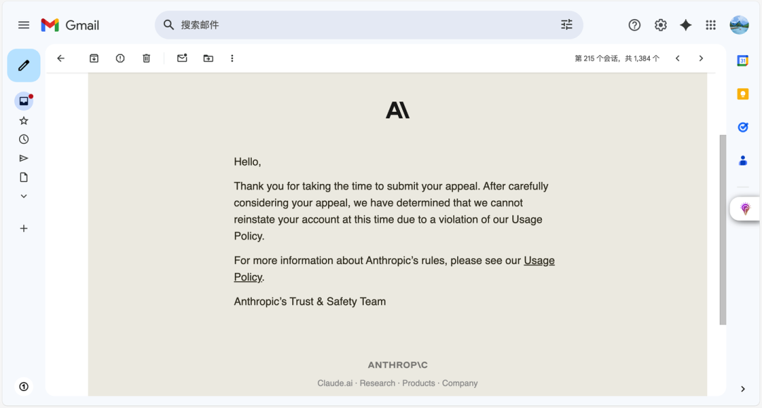Open the Google apps grid

[x=710, y=25]
